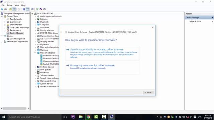
Task: Expand the System devices category
Action: tap(35, 84)
